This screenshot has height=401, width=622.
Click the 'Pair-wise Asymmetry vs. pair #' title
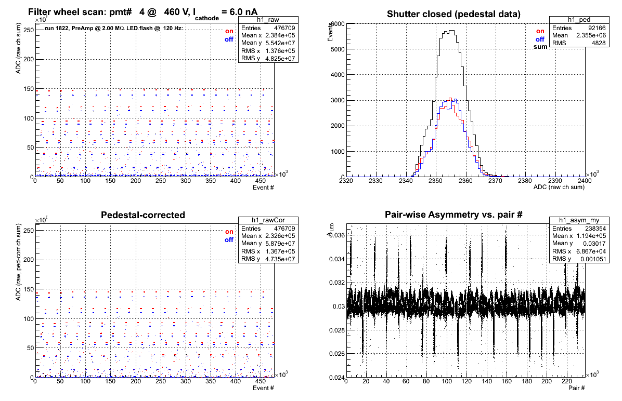(x=453, y=215)
